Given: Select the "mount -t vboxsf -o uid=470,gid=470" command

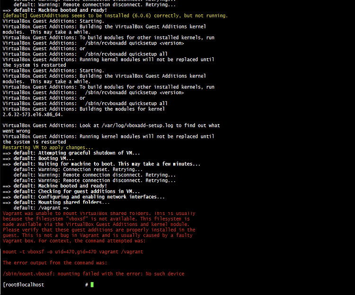Looking at the screenshot, I should point(73,252).
